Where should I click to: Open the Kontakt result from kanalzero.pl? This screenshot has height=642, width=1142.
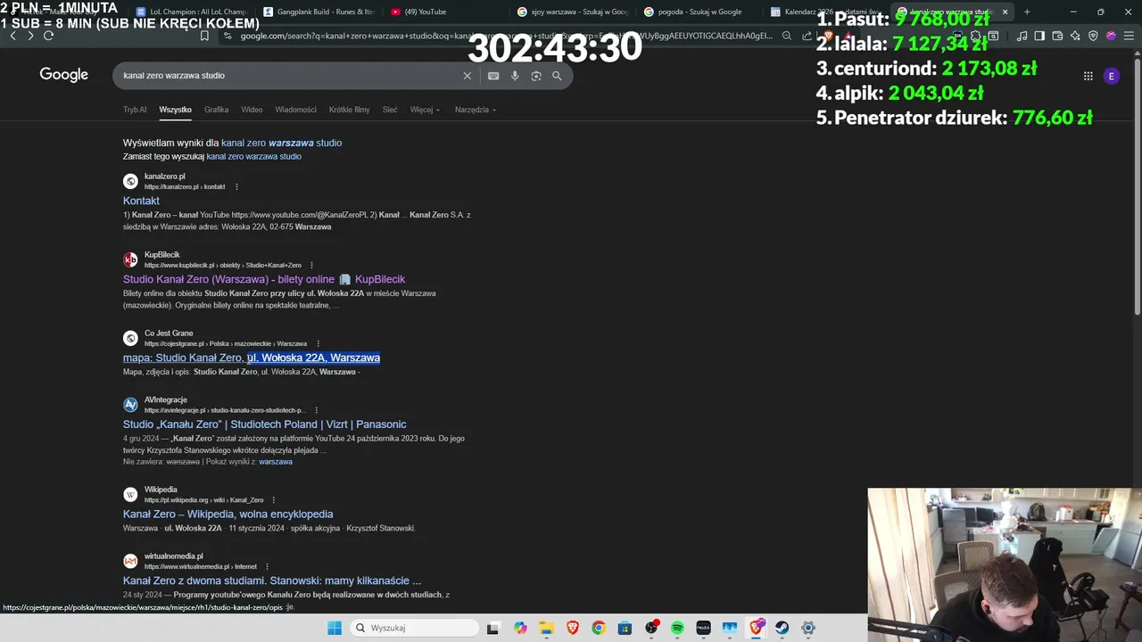[x=141, y=201]
